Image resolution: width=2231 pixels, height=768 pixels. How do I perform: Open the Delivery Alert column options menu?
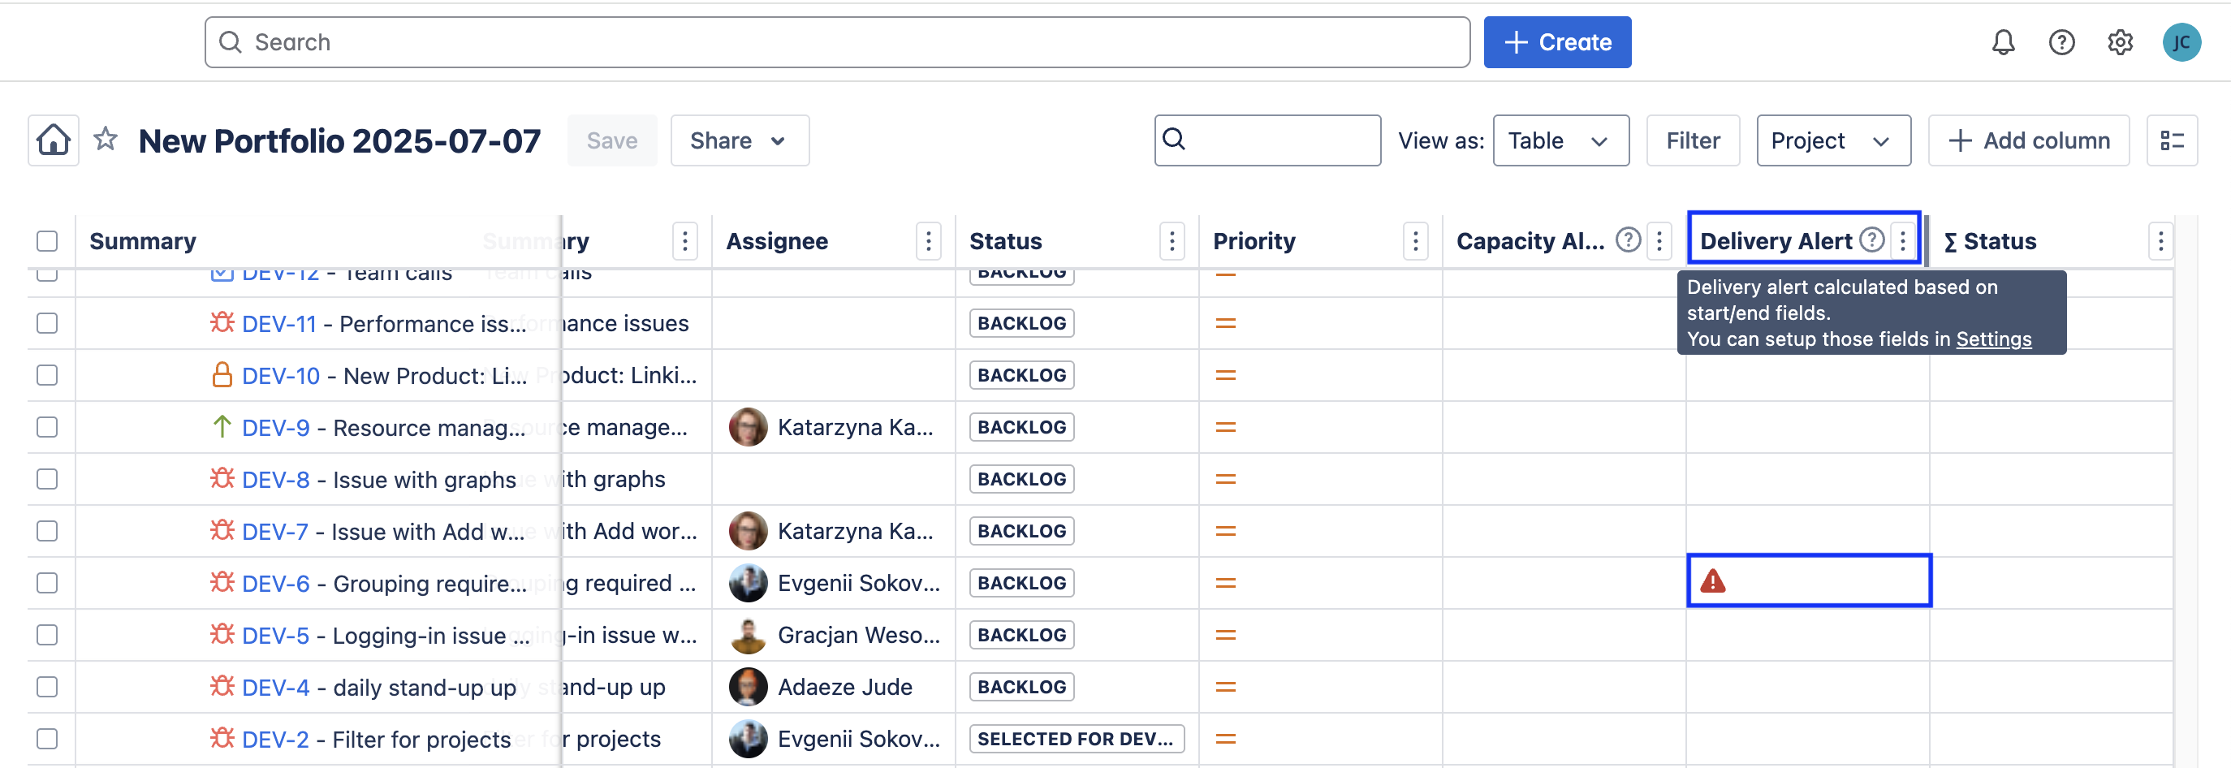point(1903,240)
